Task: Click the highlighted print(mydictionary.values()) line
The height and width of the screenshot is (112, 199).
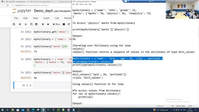Action: click(93, 62)
